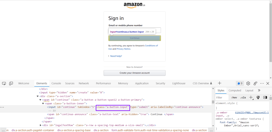Viewport: 272px width, 132px height.
Task: Expand the legalTextRow div node
Action: 41,125
